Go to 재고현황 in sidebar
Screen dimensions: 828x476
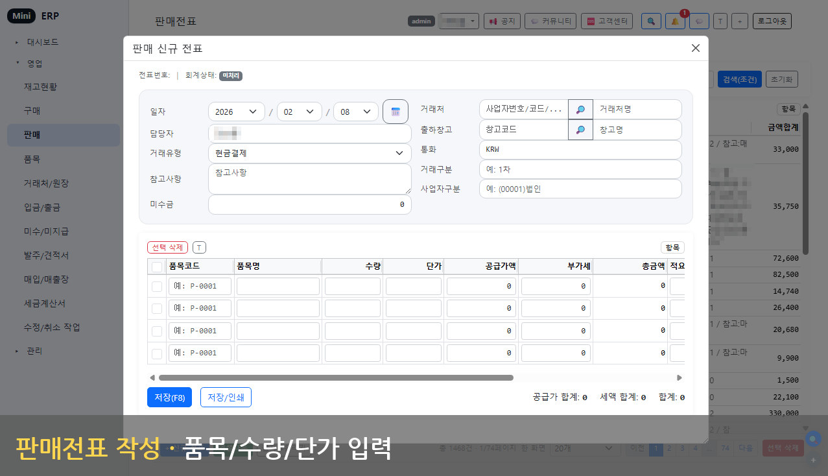[x=64, y=87]
